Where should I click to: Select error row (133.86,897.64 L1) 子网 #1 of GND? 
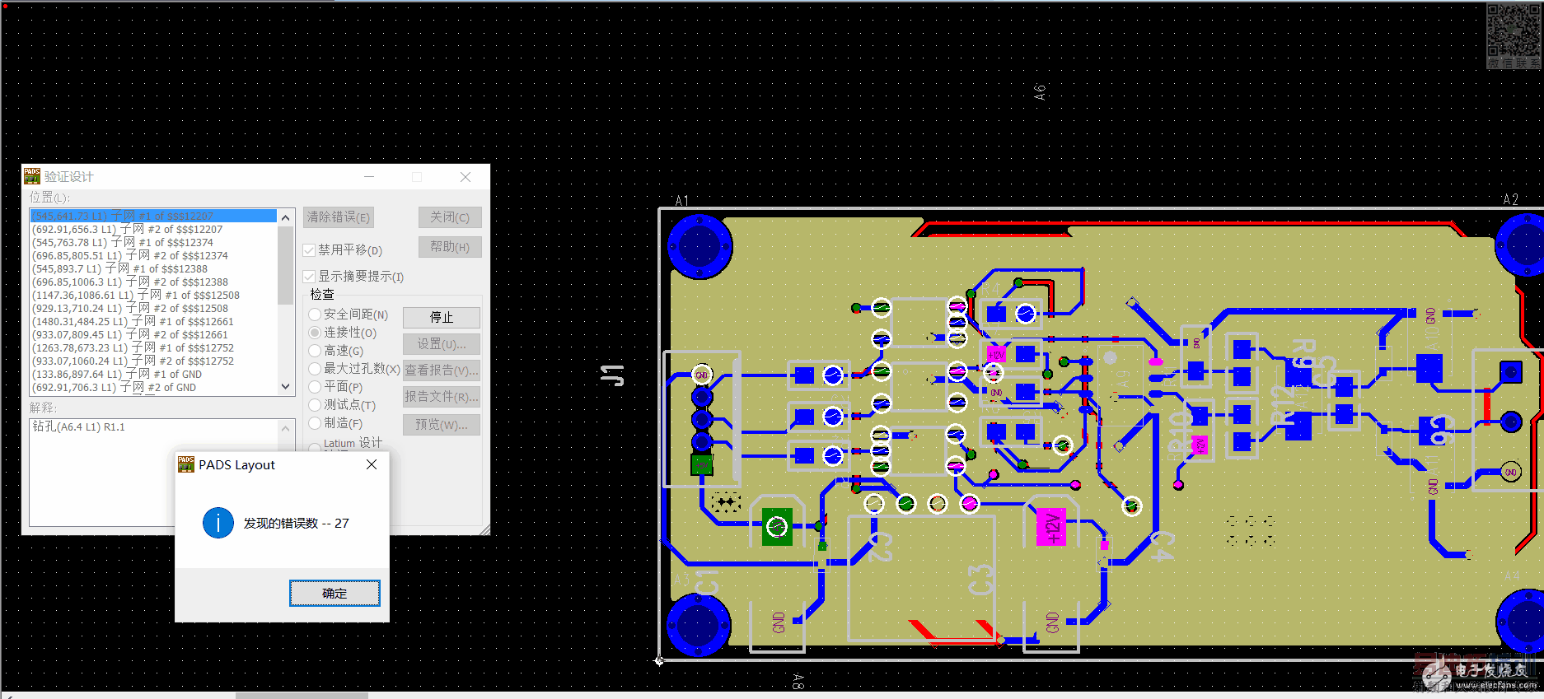[153, 374]
